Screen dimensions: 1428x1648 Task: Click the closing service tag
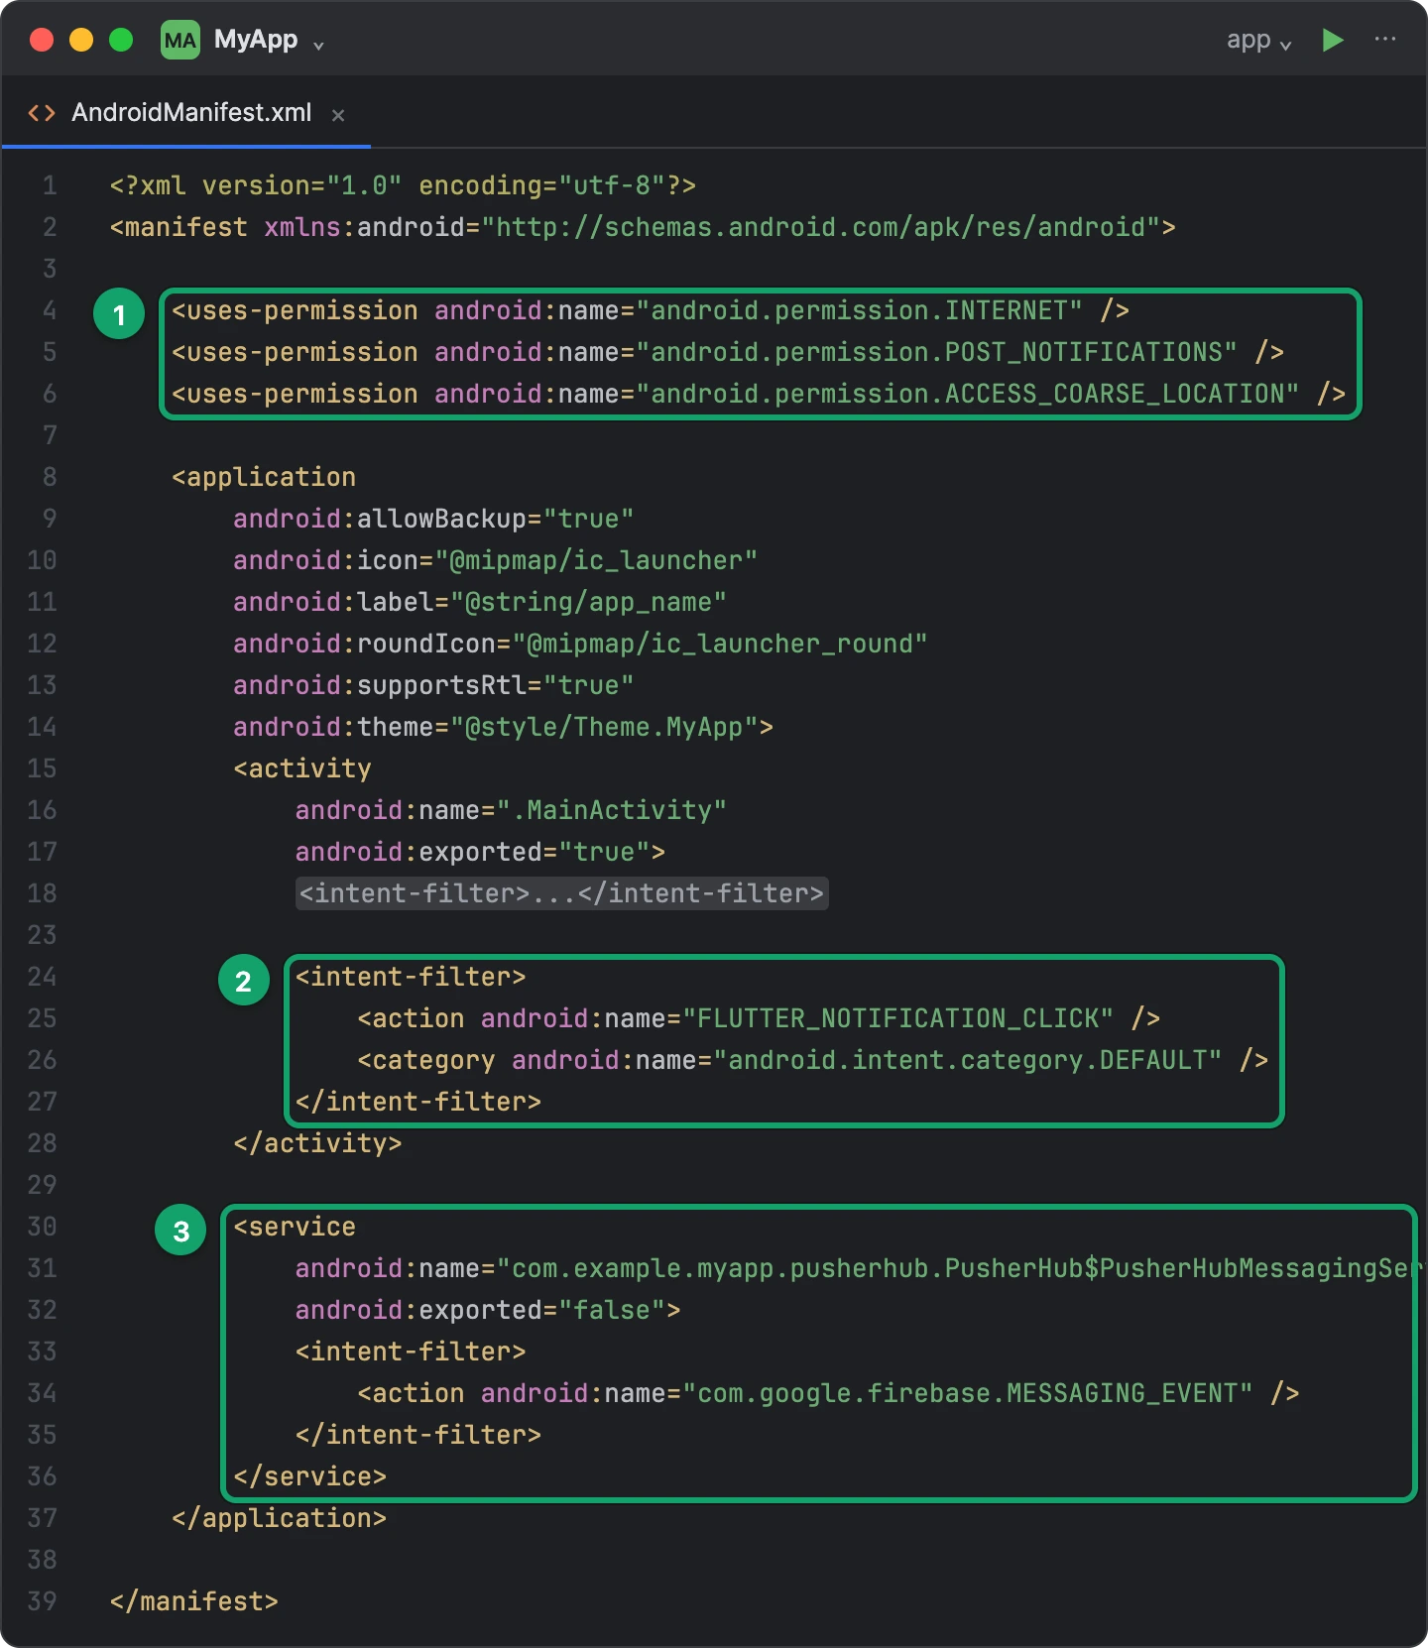(x=309, y=1476)
